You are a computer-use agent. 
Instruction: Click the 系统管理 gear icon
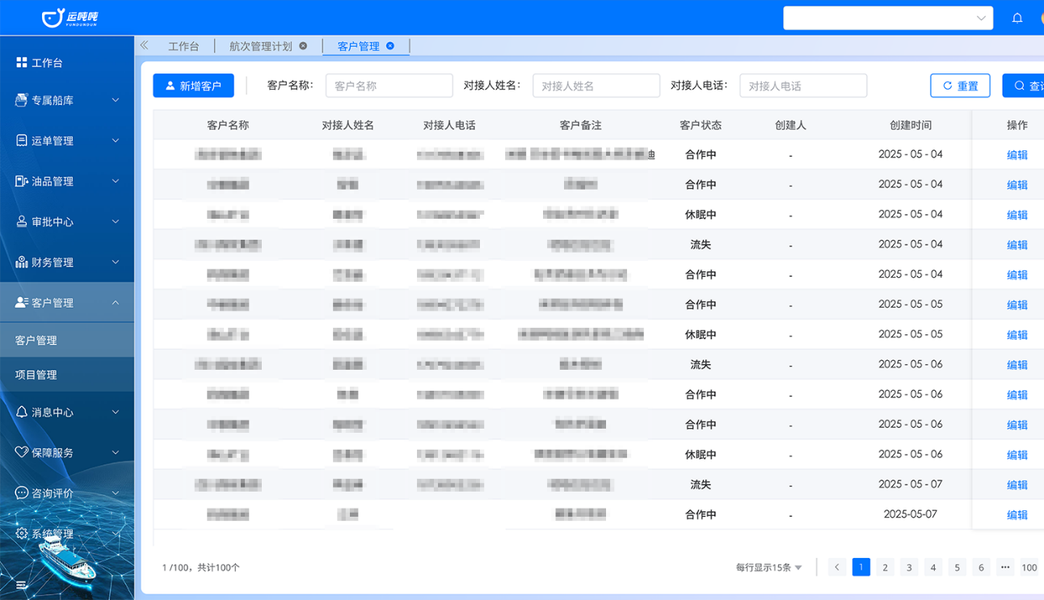[23, 533]
